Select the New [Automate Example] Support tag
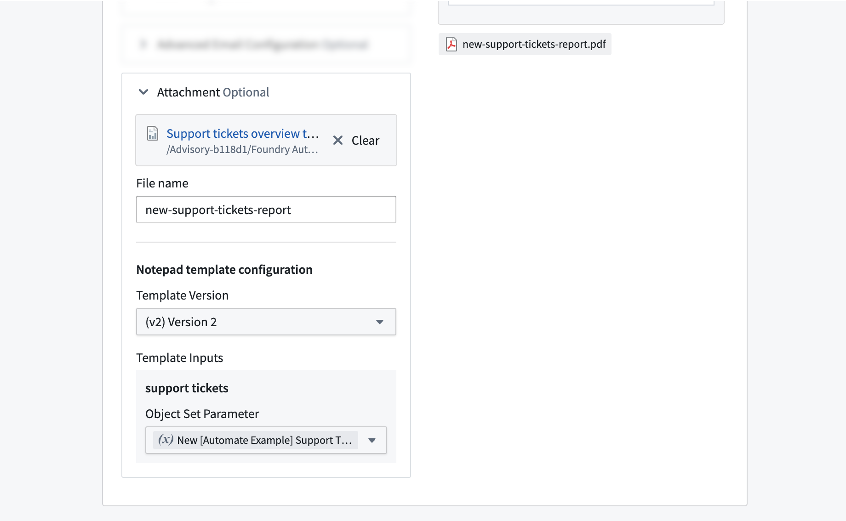The image size is (846, 521). [256, 440]
